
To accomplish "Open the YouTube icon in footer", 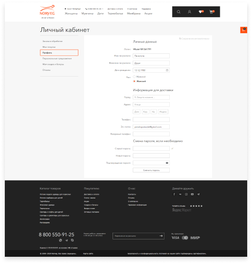I will click(192, 194).
